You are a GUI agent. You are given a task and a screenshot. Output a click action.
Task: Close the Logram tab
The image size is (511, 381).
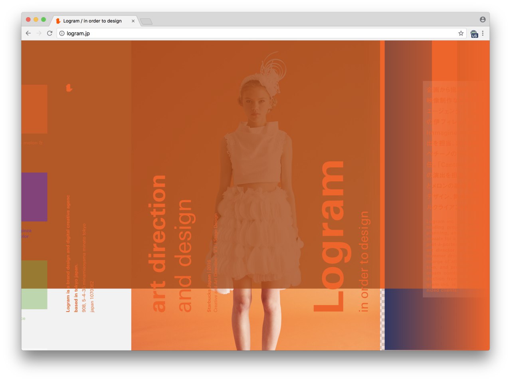(x=133, y=21)
